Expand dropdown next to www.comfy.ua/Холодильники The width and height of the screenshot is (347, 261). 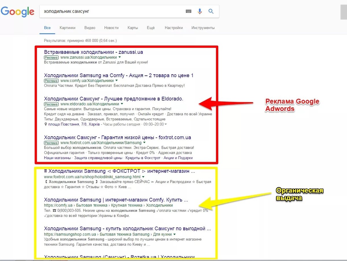(116, 80)
